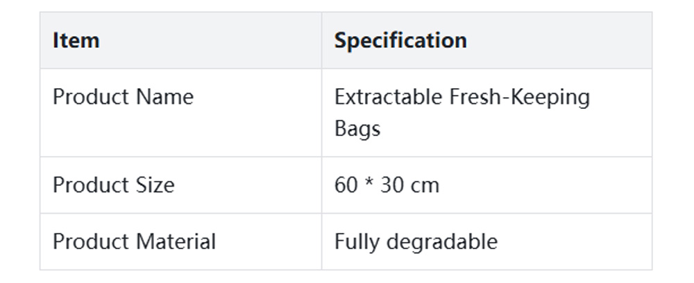694x283 pixels.
Task: Click the "Specification" column header
Action: [x=400, y=40]
